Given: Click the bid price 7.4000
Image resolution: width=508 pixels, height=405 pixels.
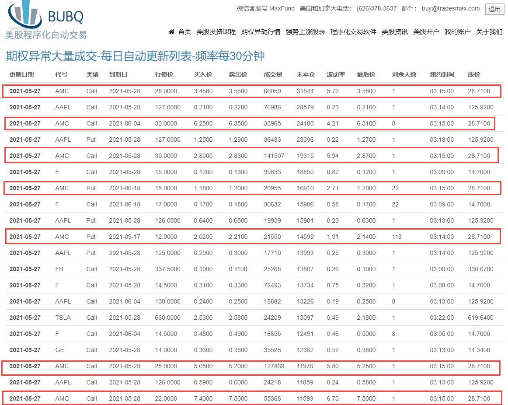Looking at the screenshot, I should [x=203, y=399].
